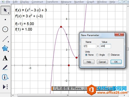
Task: Restore the document window
Action: click(x=124, y=2)
